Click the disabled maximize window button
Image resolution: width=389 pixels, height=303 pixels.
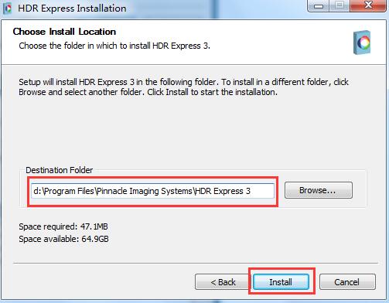click(x=340, y=5)
